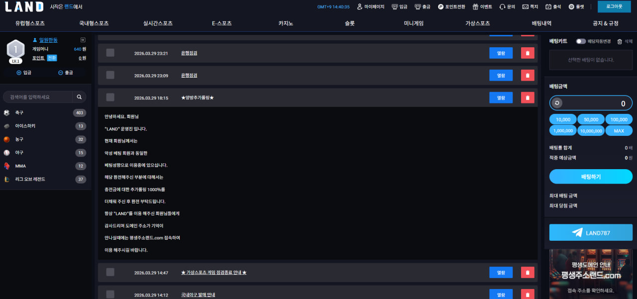Image resolution: width=637 pixels, height=299 pixels.
Task: Click the reset icon in betting amount field
Action: (x=557, y=103)
